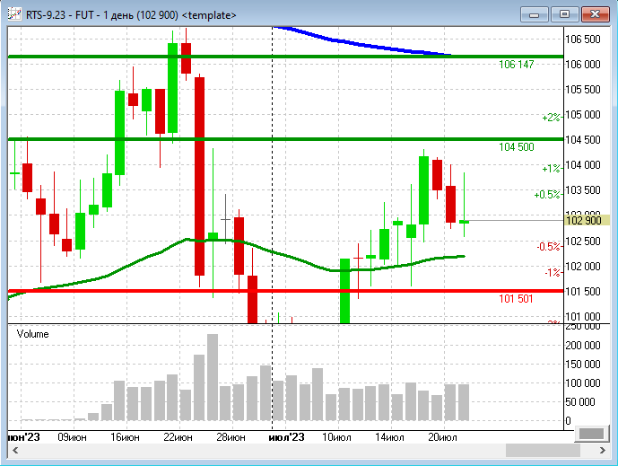Click the left arrow of horizontal scrollbar
618x466 pixels.
15,450
